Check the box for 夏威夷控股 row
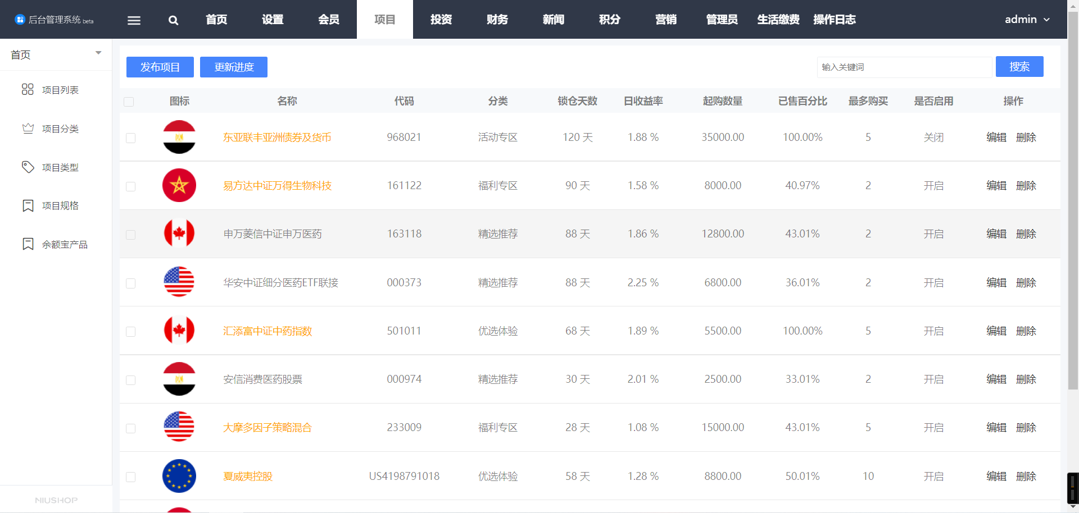Image resolution: width=1079 pixels, height=513 pixels. (131, 477)
